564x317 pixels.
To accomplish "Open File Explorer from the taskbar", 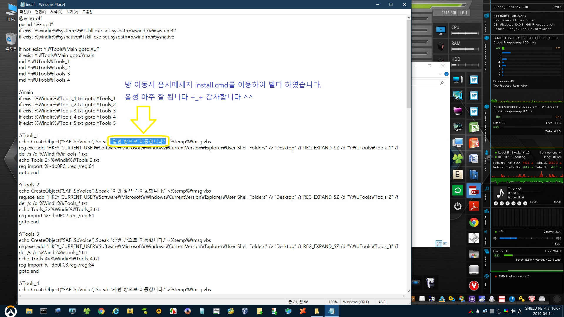I will [29, 311].
